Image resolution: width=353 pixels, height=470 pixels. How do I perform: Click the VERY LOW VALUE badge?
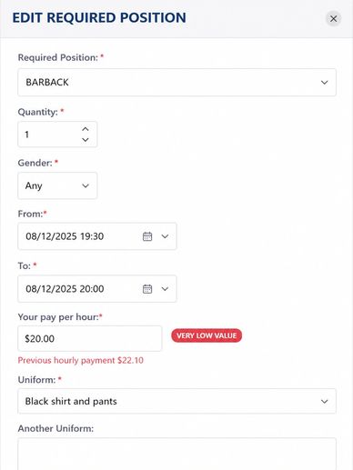point(207,335)
